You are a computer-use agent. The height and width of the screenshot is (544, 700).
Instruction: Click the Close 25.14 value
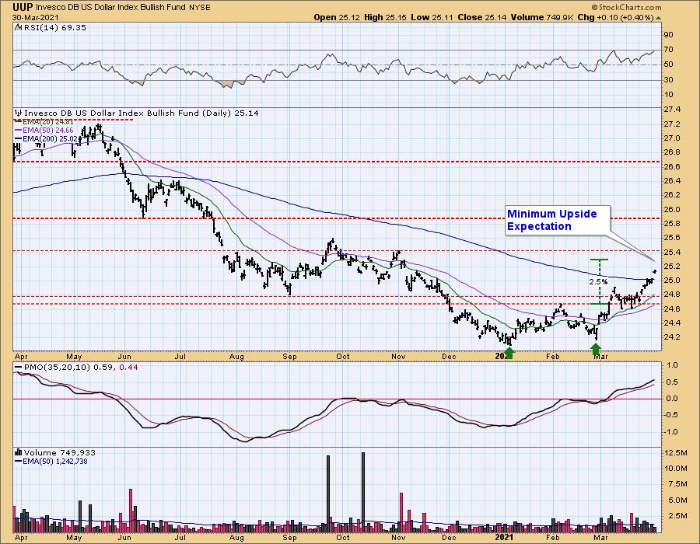[482, 17]
